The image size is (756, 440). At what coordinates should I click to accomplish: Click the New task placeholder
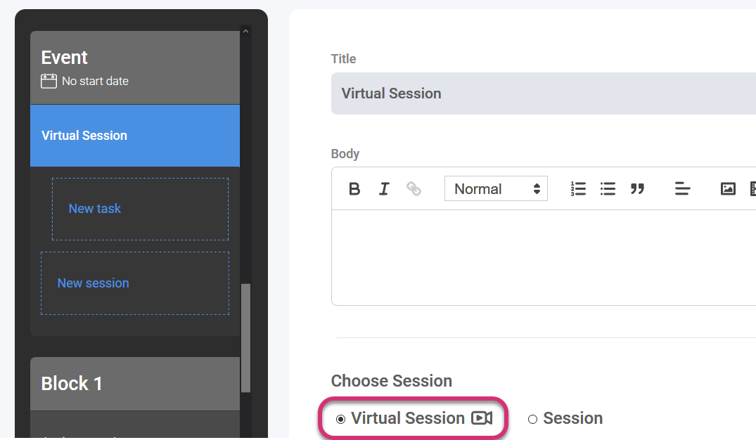click(x=140, y=209)
